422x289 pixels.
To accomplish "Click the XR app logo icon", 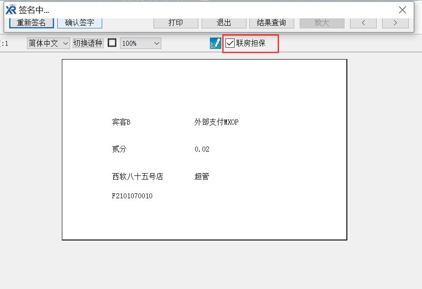I will 11,10.
